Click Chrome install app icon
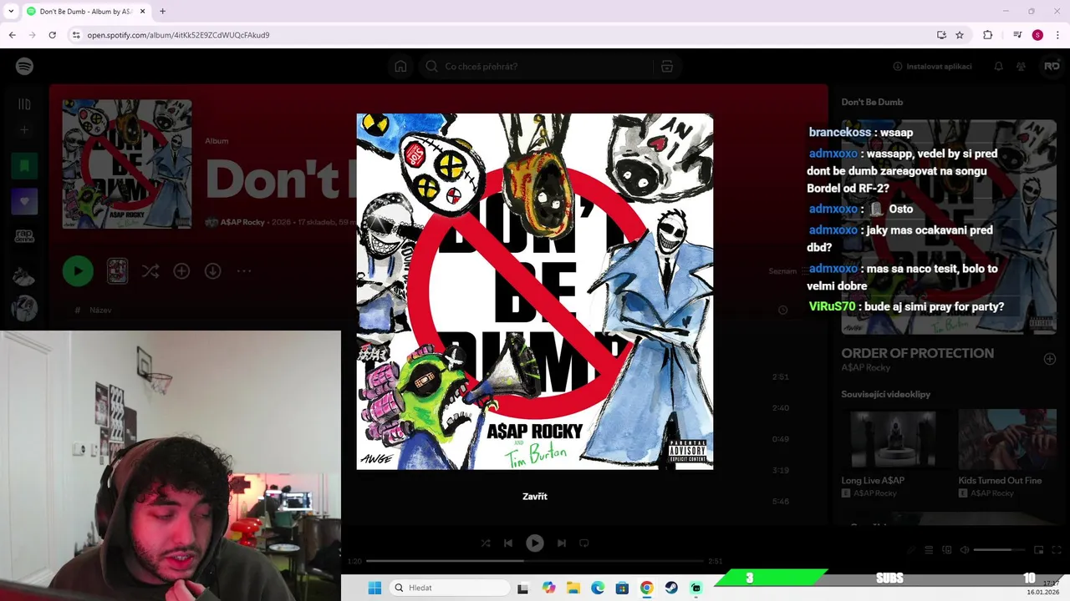The image size is (1070, 601). [x=941, y=35]
